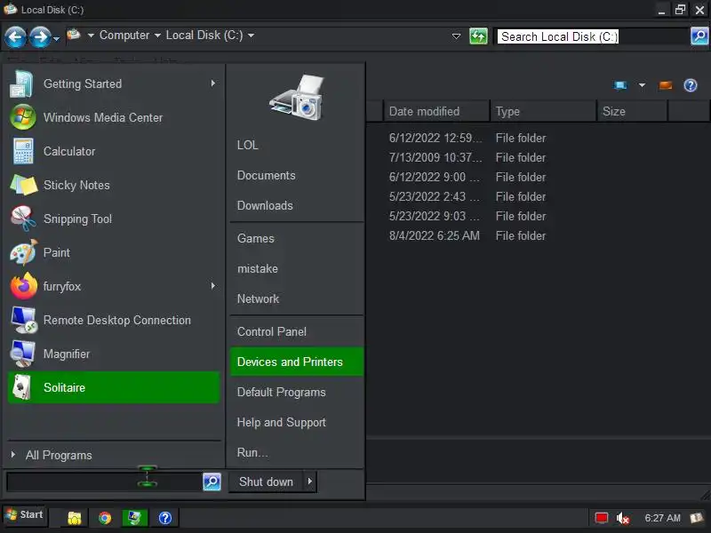Image resolution: width=711 pixels, height=533 pixels.
Task: Open the views options dropdown arrow
Action: coord(642,85)
